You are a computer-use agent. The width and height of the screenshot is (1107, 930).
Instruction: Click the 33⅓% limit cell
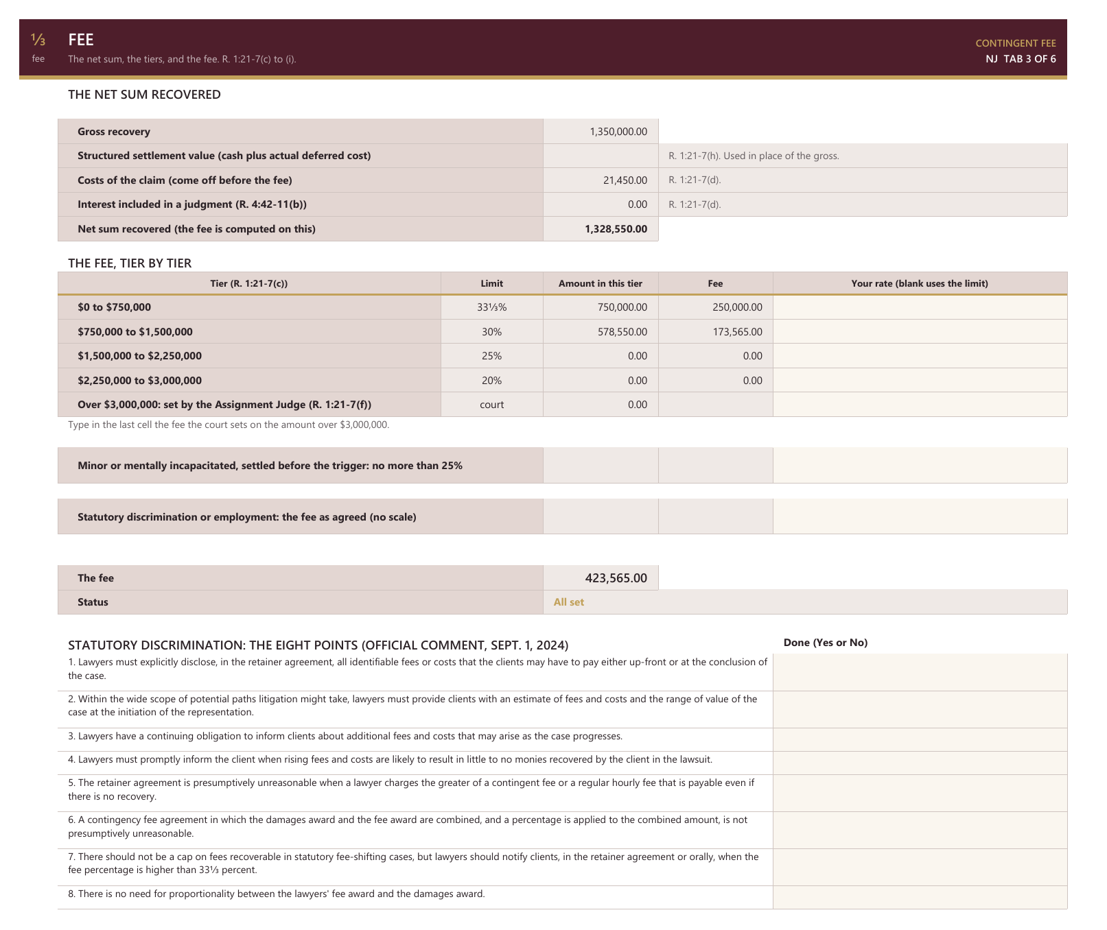click(492, 307)
